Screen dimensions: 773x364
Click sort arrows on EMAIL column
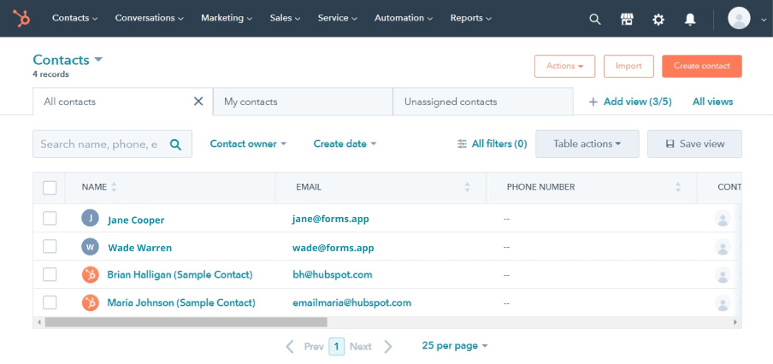click(x=467, y=187)
